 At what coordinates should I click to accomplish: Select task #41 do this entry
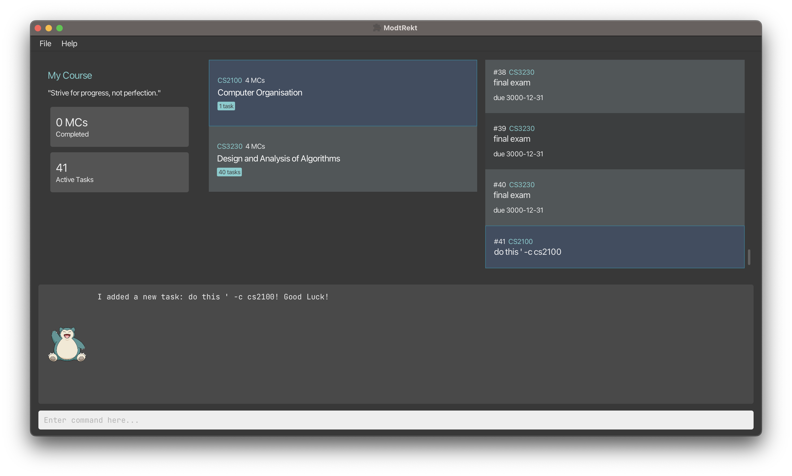point(614,247)
